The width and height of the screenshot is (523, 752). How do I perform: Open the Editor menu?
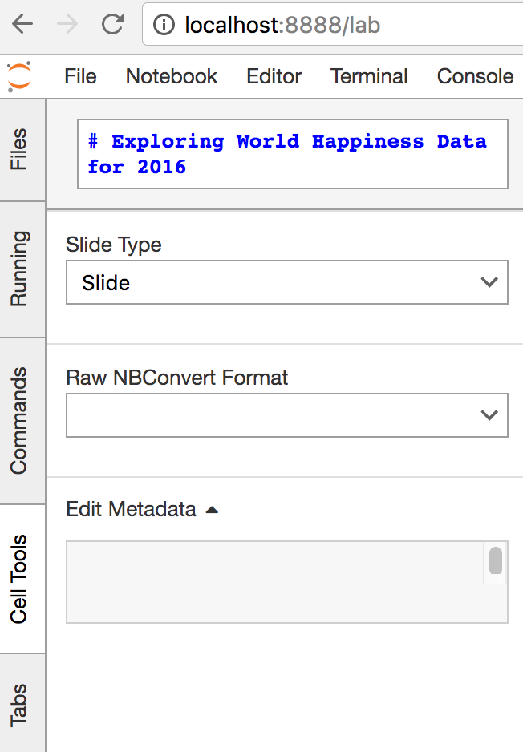point(274,76)
